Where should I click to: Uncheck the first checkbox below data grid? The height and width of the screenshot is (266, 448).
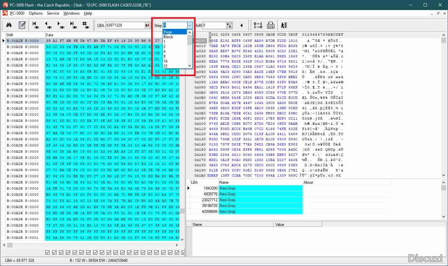coord(48,252)
